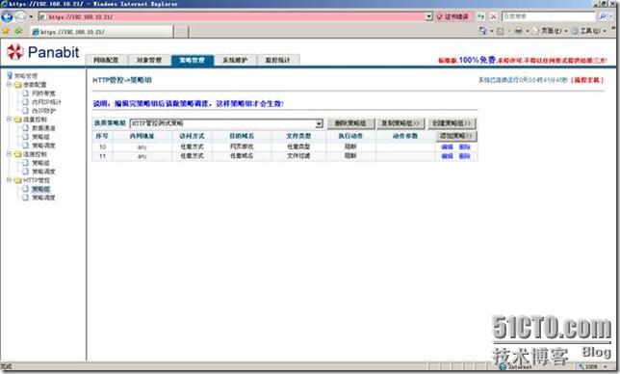620x374 pixels.
Task: Click the 参数配置 folder icon
Action: click(x=17, y=85)
